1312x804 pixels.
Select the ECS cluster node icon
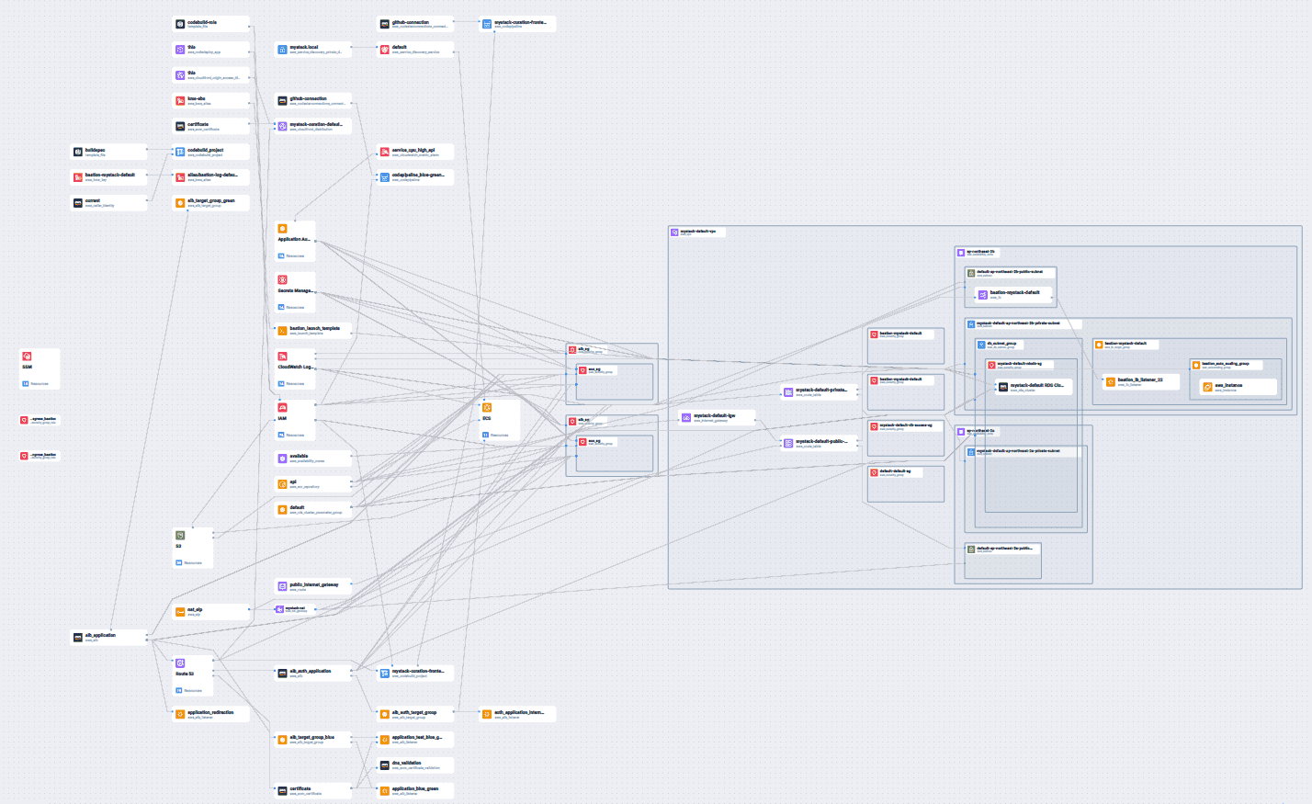coord(487,407)
